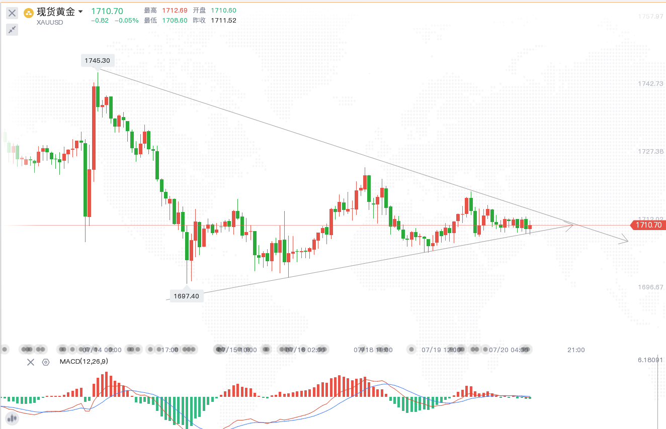Screen dimensions: 666x429
Task: Click the 1727.38 price axis label
Action: [650, 151]
